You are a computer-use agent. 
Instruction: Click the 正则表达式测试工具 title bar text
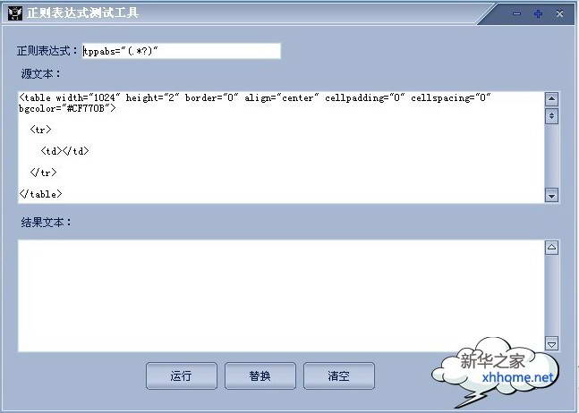click(82, 13)
